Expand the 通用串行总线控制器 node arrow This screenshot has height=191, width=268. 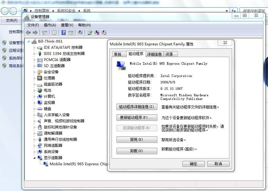click(x=34, y=139)
